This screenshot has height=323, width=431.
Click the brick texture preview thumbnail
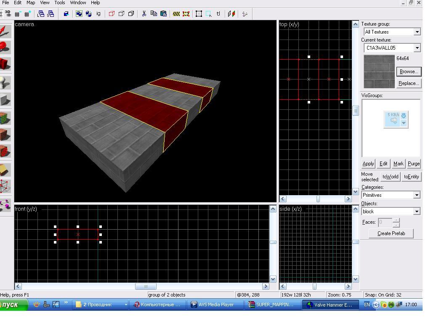point(379,72)
